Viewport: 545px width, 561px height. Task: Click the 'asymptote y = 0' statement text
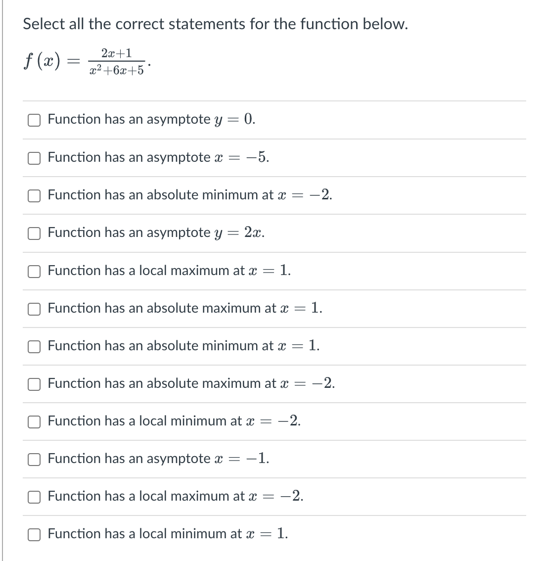point(152,119)
